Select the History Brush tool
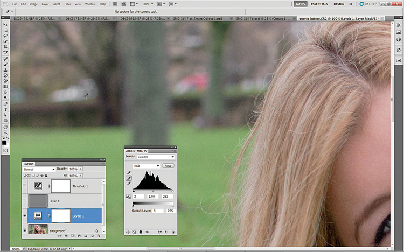This screenshot has width=404, height=252. click(5, 75)
